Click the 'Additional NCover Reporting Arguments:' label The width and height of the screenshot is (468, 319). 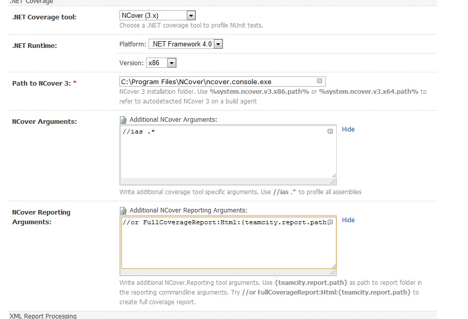[188, 210]
